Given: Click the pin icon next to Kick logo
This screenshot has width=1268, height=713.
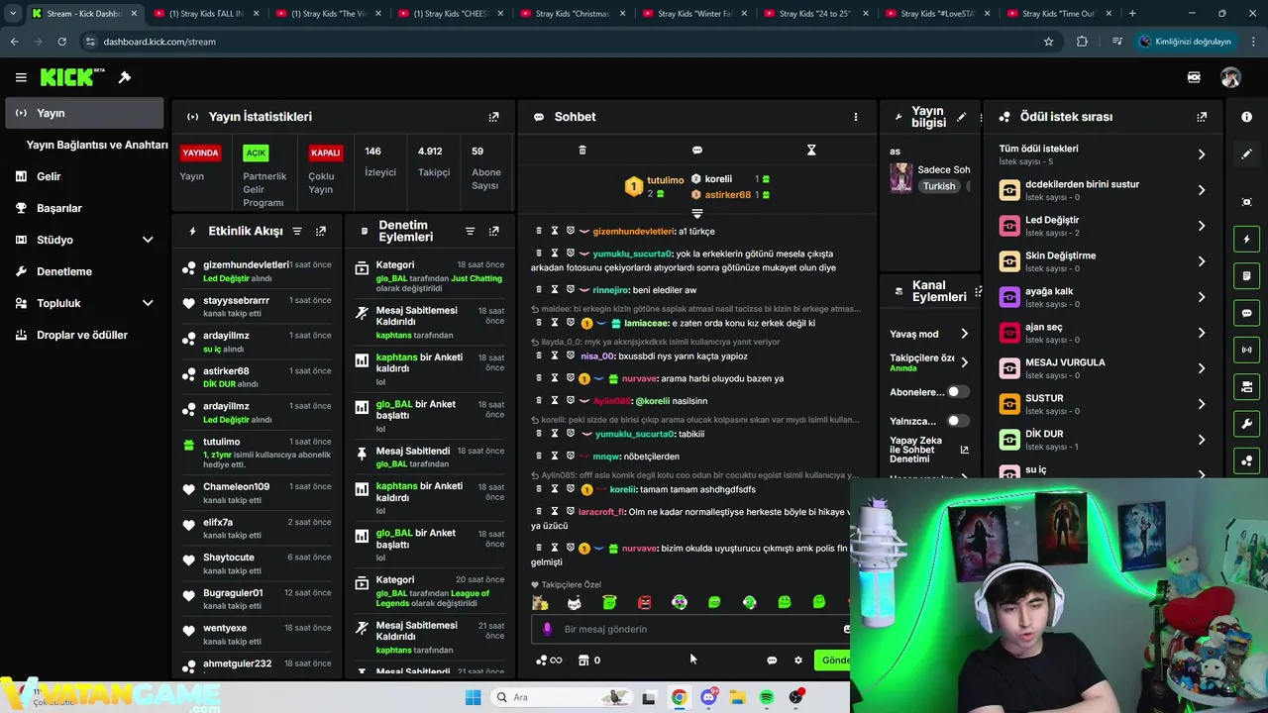Looking at the screenshot, I should [125, 77].
